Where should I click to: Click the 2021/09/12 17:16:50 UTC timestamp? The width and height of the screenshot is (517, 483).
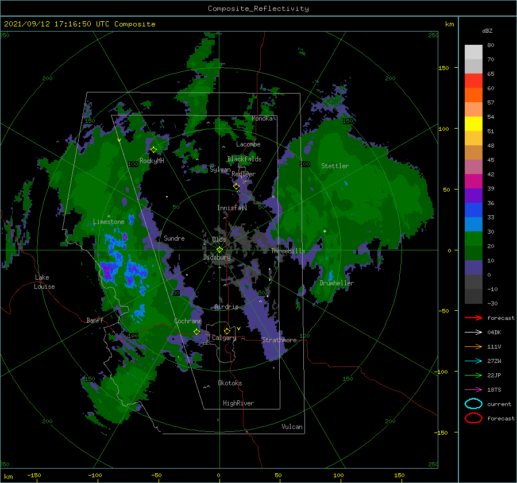tap(79, 24)
